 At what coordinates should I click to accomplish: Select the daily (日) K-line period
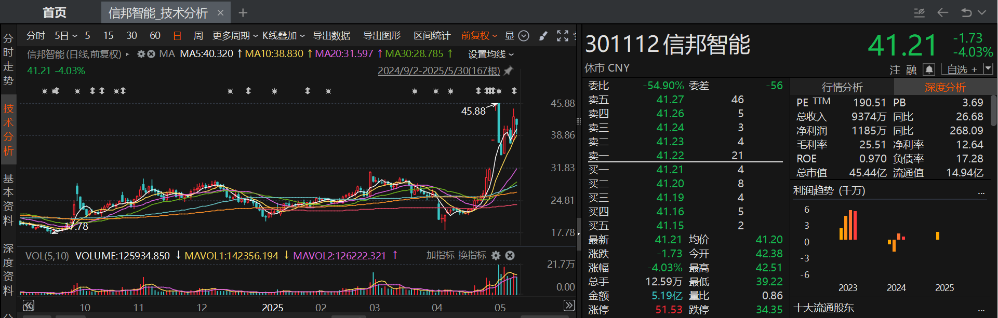pos(177,36)
